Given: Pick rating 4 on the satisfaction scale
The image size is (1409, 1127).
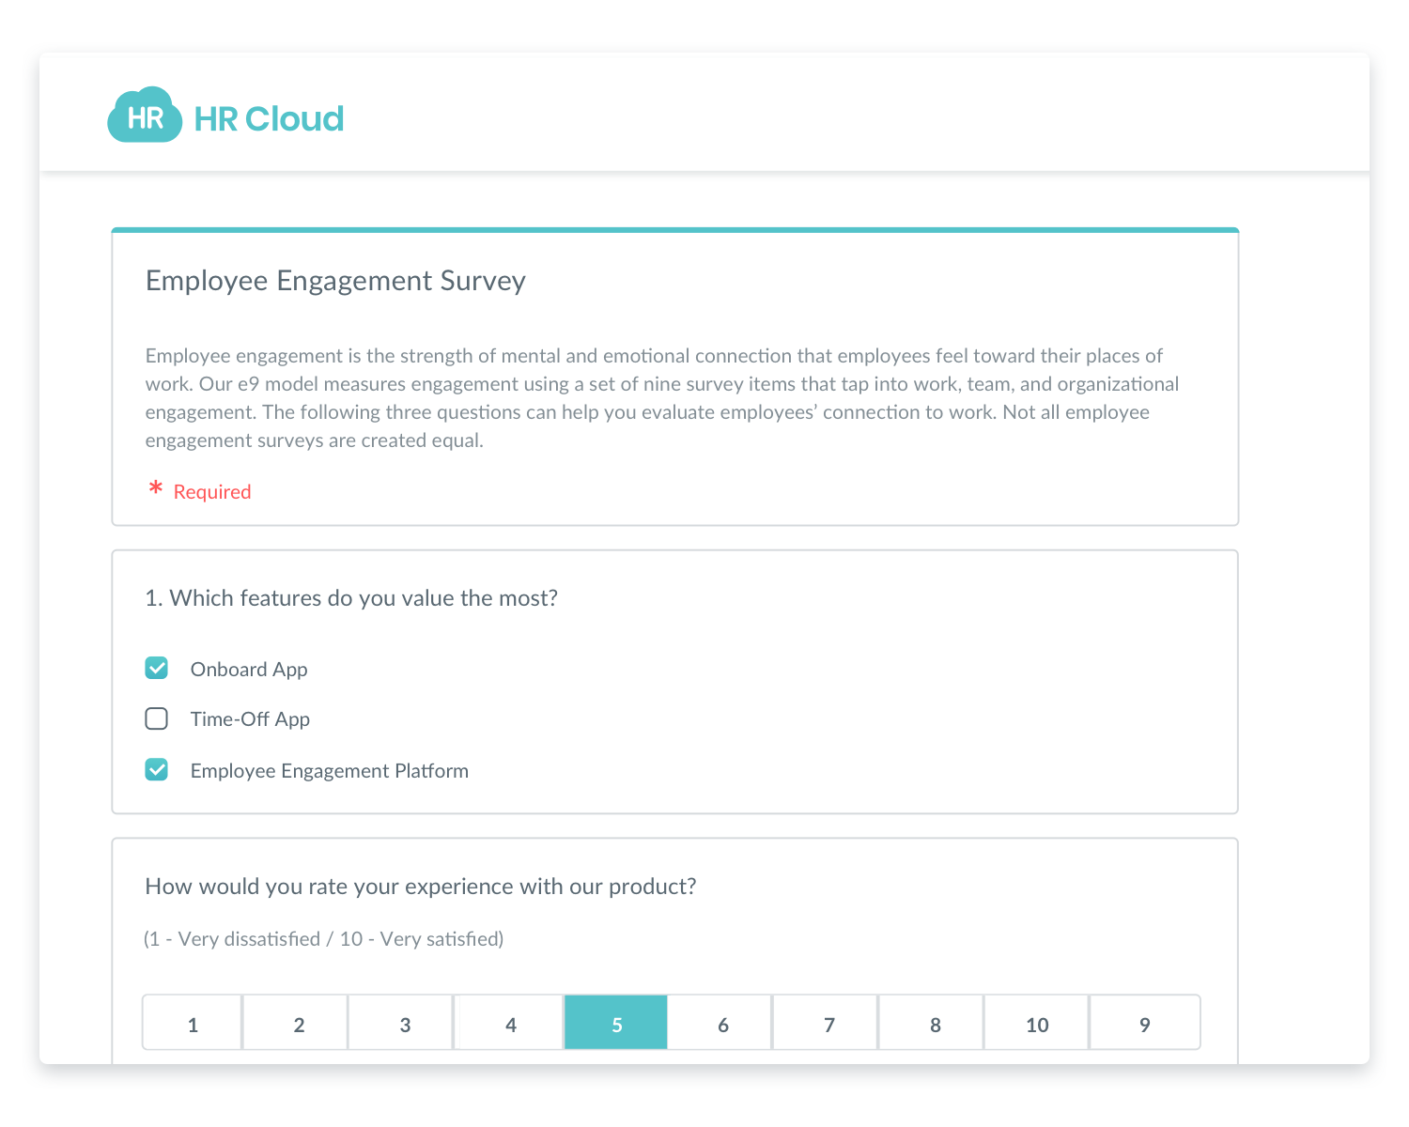Looking at the screenshot, I should (509, 1023).
